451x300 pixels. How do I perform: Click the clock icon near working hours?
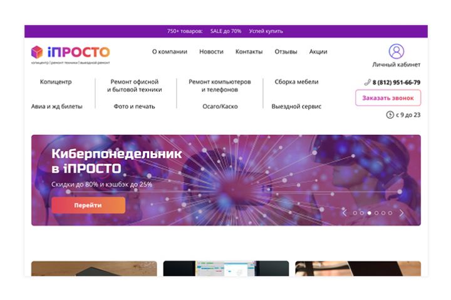tap(390, 115)
